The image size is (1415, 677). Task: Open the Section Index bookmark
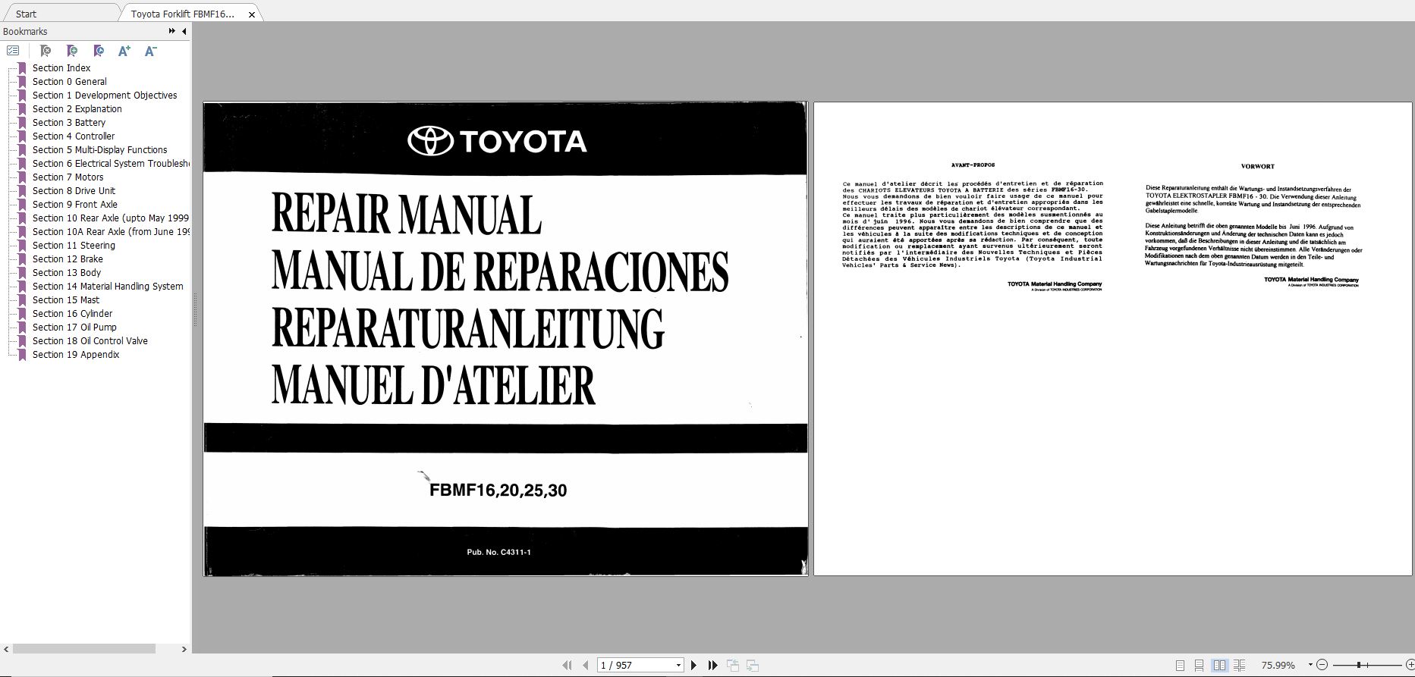click(61, 68)
